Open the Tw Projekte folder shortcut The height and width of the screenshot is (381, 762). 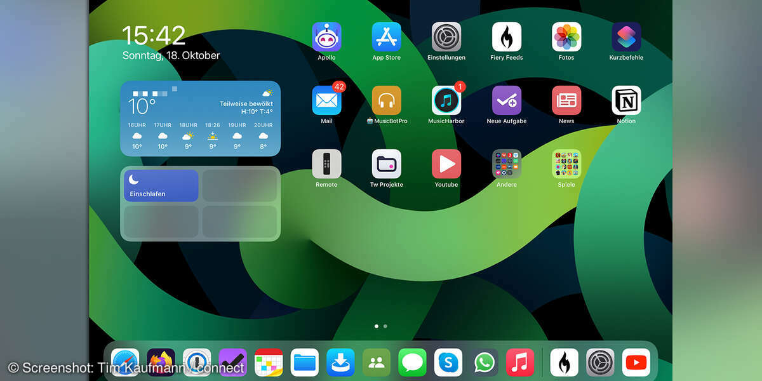click(386, 164)
